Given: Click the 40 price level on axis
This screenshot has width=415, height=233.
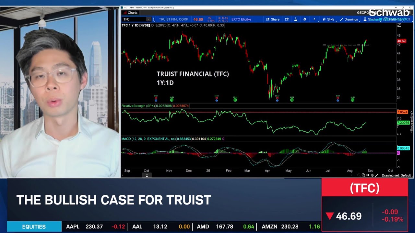Looking at the screenshot, I should (x=398, y=71).
